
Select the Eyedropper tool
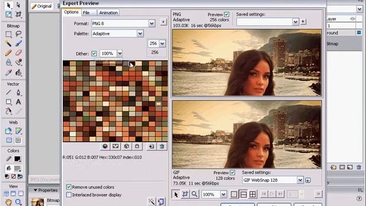coord(9,73)
